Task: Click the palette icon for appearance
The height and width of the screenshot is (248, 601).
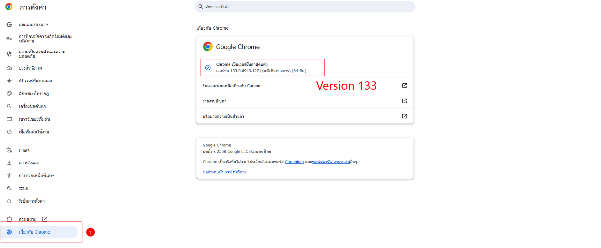Action: tap(9, 94)
